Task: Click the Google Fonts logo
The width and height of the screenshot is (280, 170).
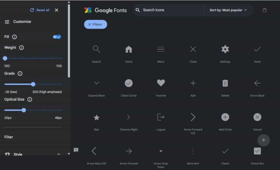Action: [x=105, y=10]
